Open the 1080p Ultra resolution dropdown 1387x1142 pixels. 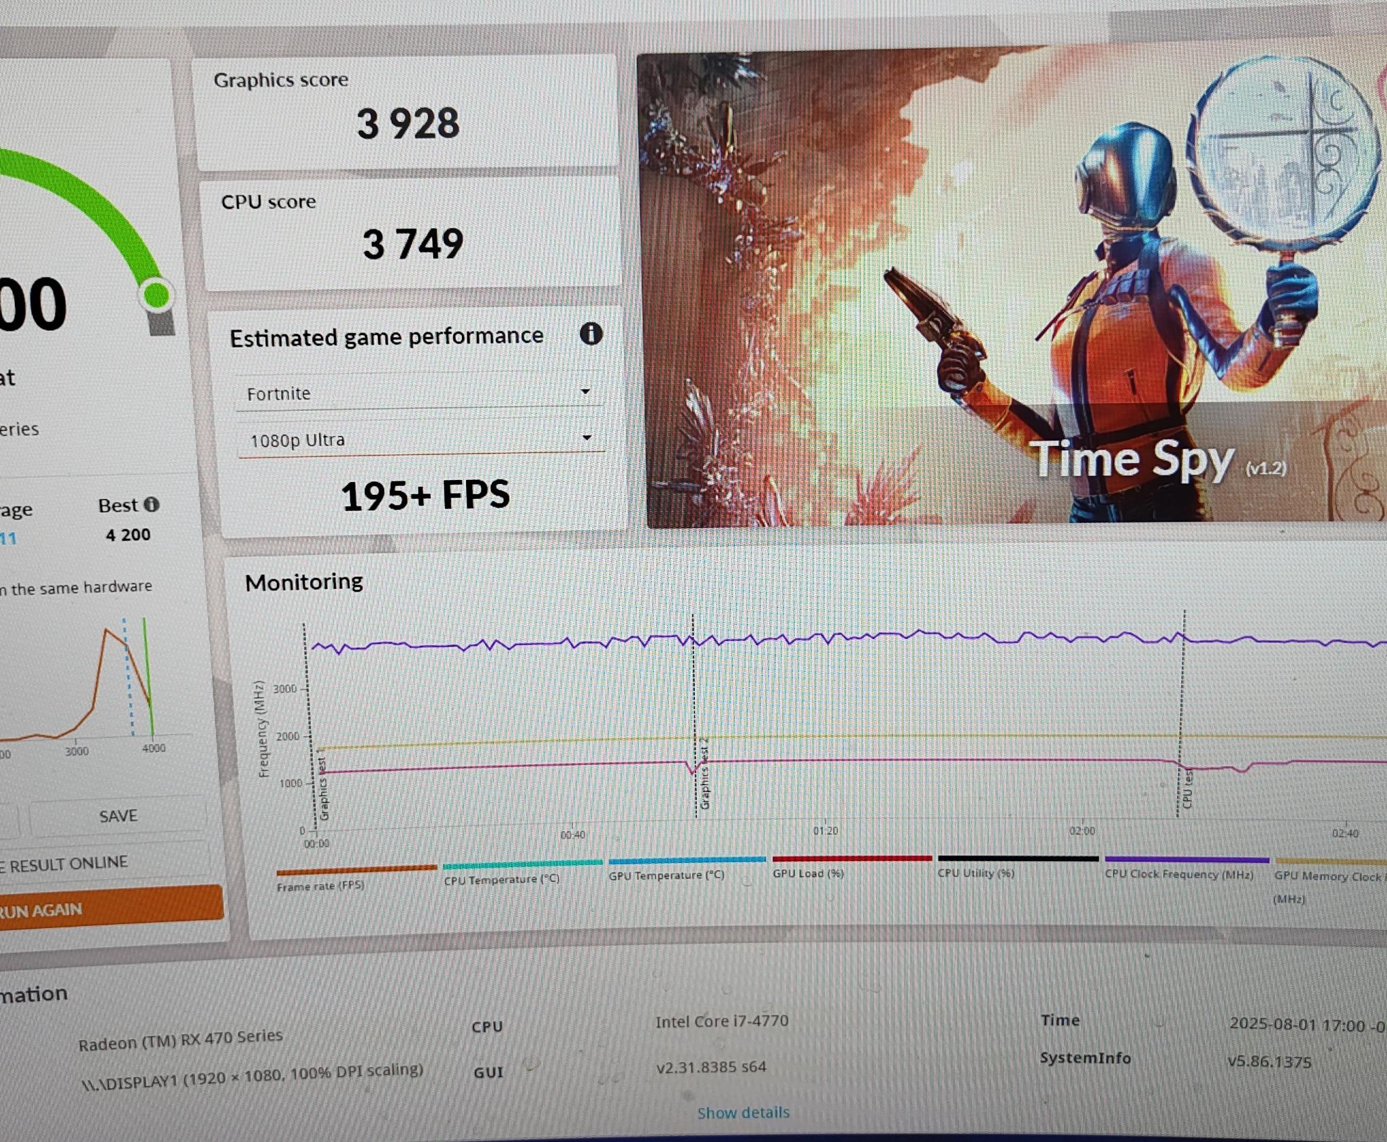(x=420, y=439)
